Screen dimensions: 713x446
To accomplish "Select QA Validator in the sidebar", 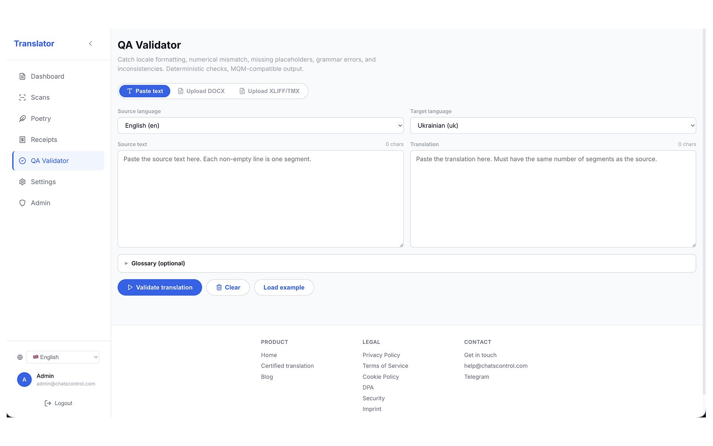I will click(x=58, y=161).
